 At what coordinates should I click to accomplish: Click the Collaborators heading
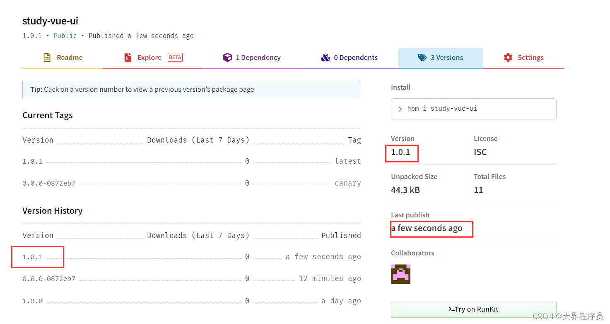(x=412, y=253)
